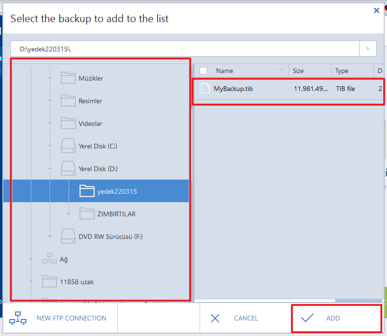
Task: Expand the Resimler folder node
Action: (50, 101)
